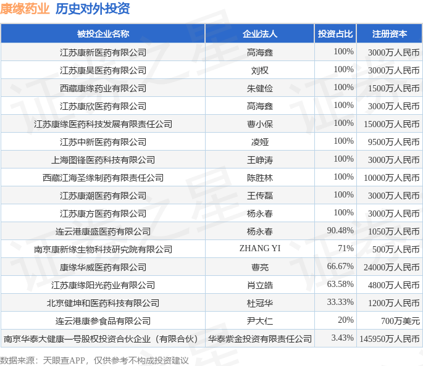Click legal person ZHANG YI
Image resolution: width=423 pixels, height=366 pixels.
coord(260,248)
